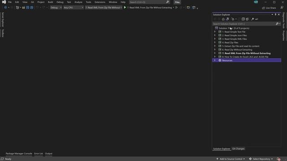This screenshot has height=161, width=287.
Task: Expand the '1. Read Simple Text File' project
Action: coord(215,32)
